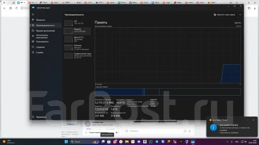
Task: Switch to the GTA 5 browser tab
Action: coord(100,3)
